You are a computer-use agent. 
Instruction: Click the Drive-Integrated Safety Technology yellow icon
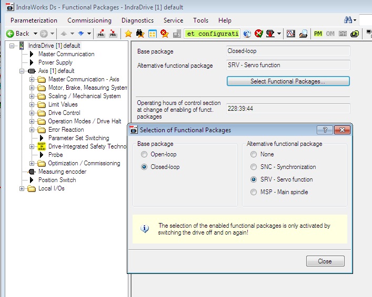pos(42,146)
